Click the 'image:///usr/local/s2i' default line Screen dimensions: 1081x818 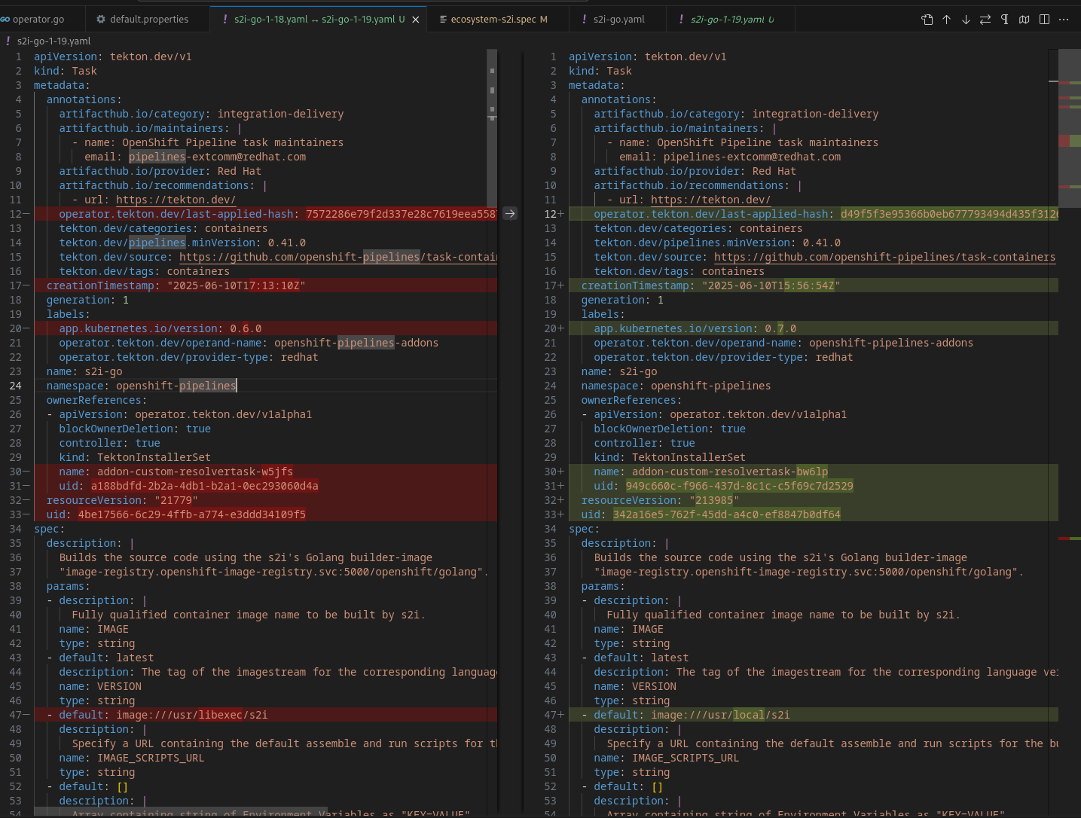(686, 715)
